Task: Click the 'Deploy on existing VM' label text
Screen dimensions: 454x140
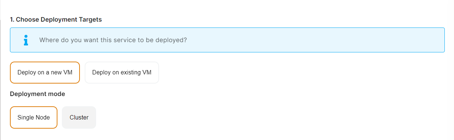Action: point(122,73)
